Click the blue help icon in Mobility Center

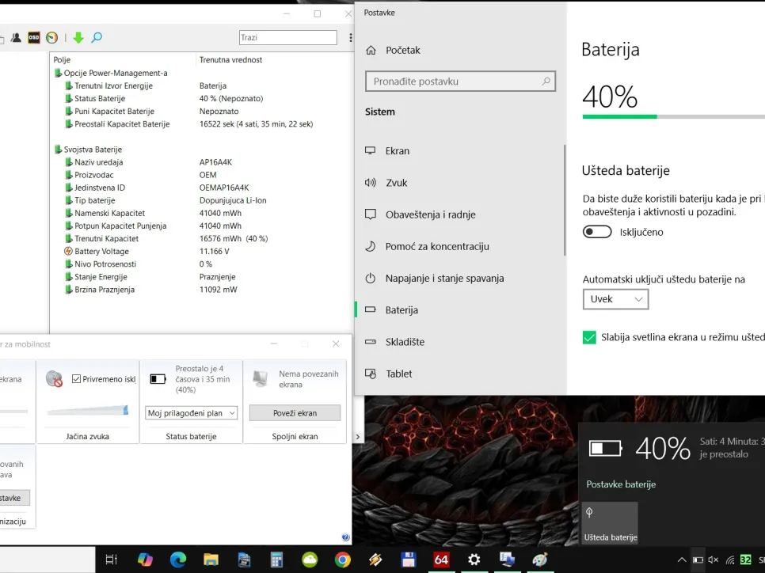(x=345, y=537)
